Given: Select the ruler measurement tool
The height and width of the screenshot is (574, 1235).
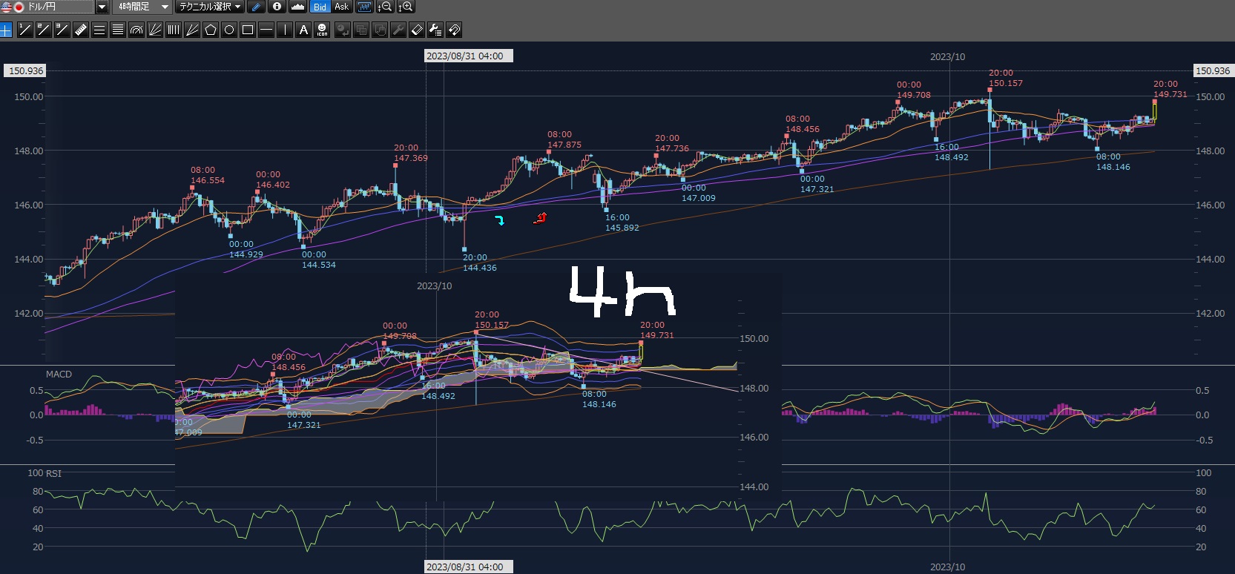Looking at the screenshot, I should (x=81, y=30).
